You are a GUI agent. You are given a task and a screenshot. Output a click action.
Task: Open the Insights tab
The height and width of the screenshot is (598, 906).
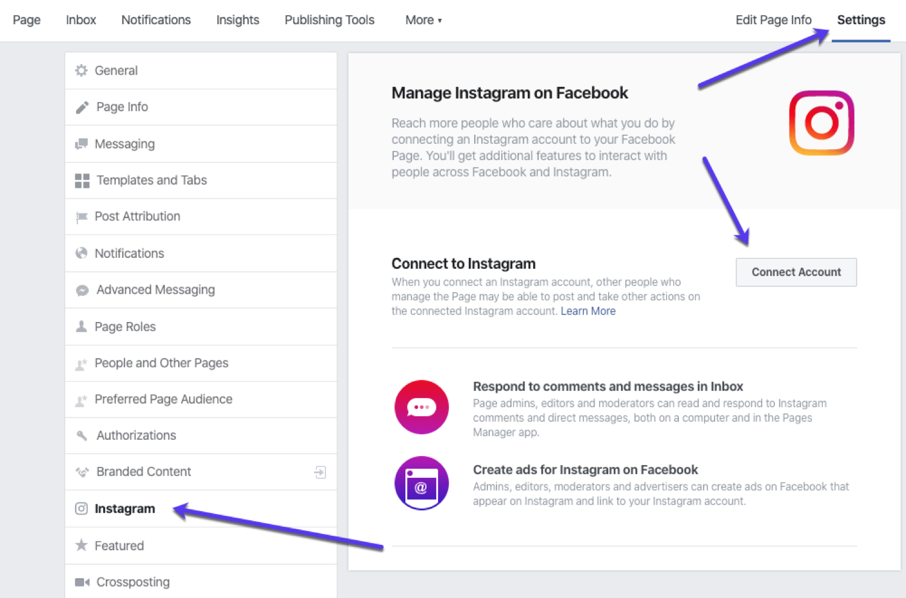point(237,20)
